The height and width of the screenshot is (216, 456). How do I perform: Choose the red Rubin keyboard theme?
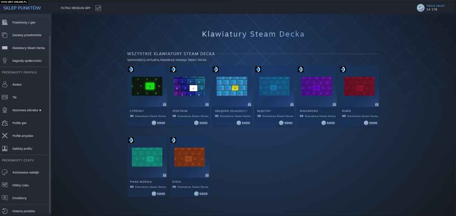pyautogui.click(x=359, y=86)
